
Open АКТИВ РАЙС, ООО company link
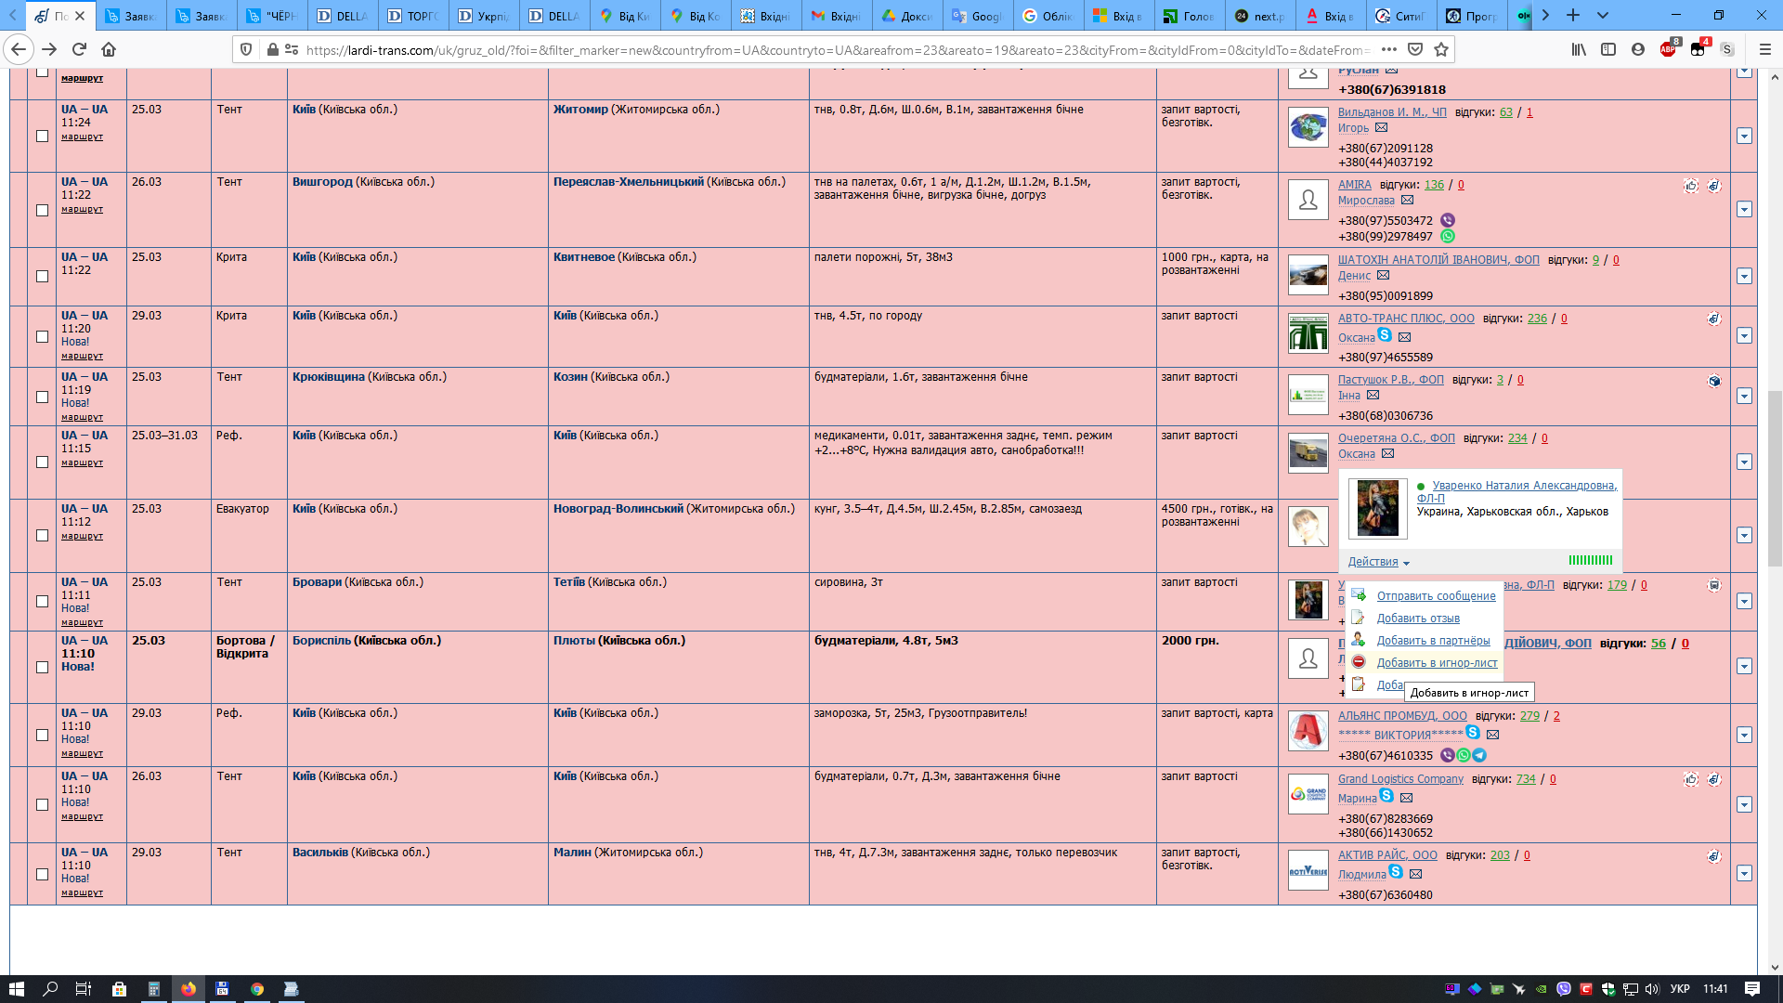1387,855
